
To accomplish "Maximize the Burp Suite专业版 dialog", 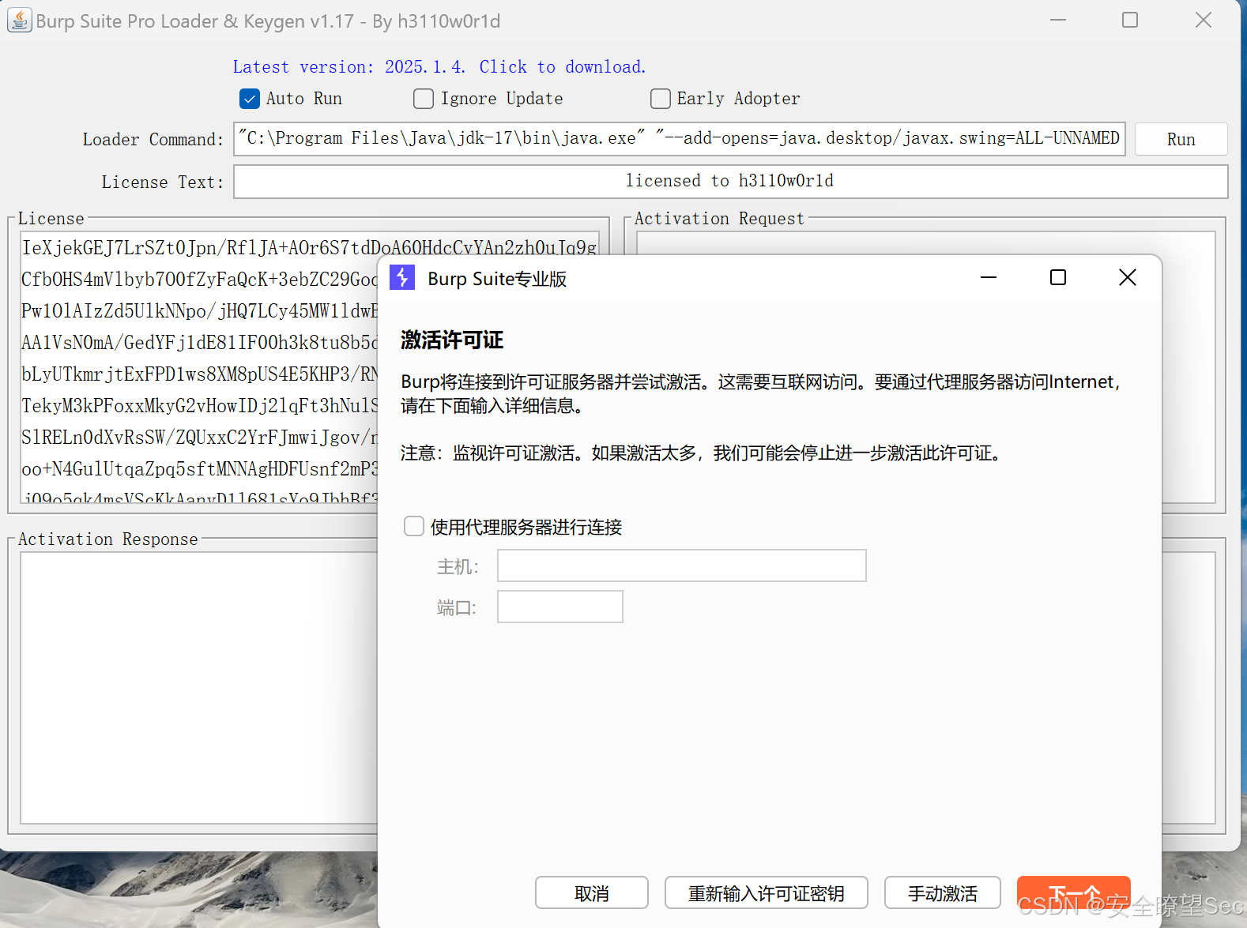I will pyautogui.click(x=1058, y=277).
